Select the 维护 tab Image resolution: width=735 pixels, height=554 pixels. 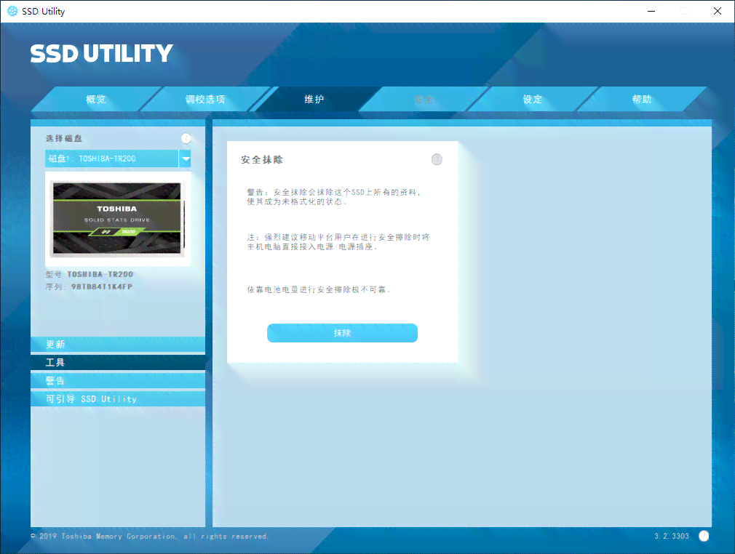314,100
